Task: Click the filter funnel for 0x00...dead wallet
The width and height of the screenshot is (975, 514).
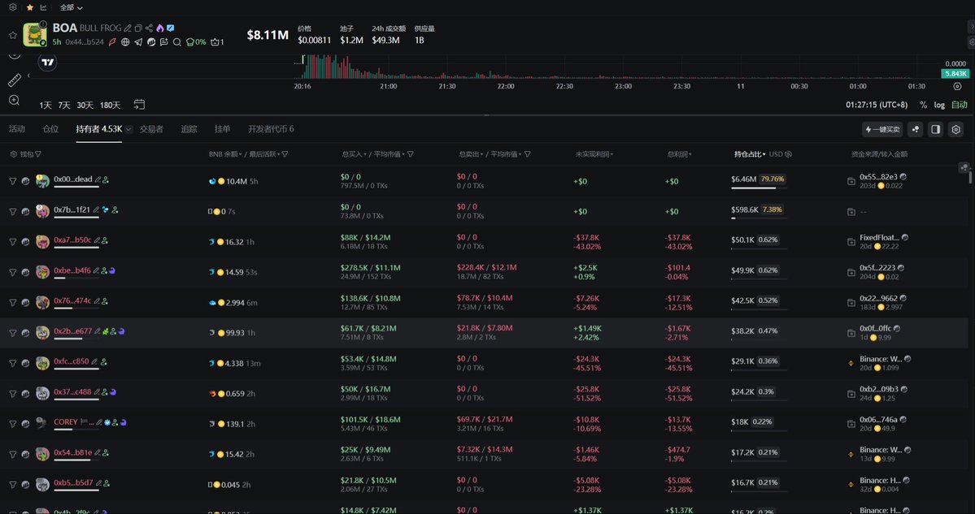Action: click(12, 181)
